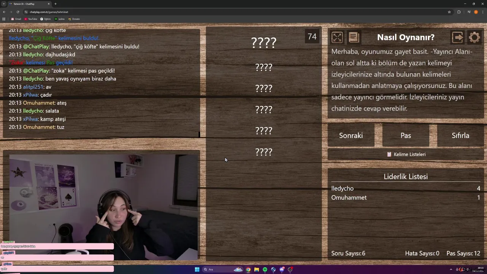This screenshot has height=274, width=487.
Task: Open the notes list icon beside fullscreen
Action: (354, 37)
